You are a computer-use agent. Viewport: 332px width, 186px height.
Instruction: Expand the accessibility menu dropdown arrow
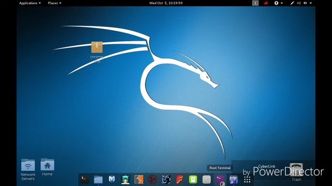(x=282, y=3)
